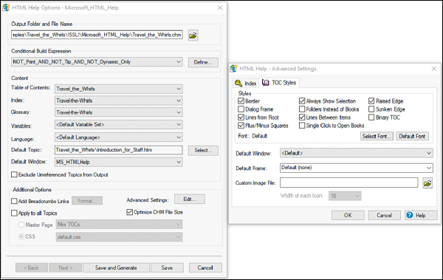This screenshot has height=280, width=443.
Task: Switch to the Index tab
Action: 246,83
